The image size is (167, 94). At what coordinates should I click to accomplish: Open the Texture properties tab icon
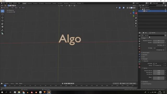click(139, 67)
